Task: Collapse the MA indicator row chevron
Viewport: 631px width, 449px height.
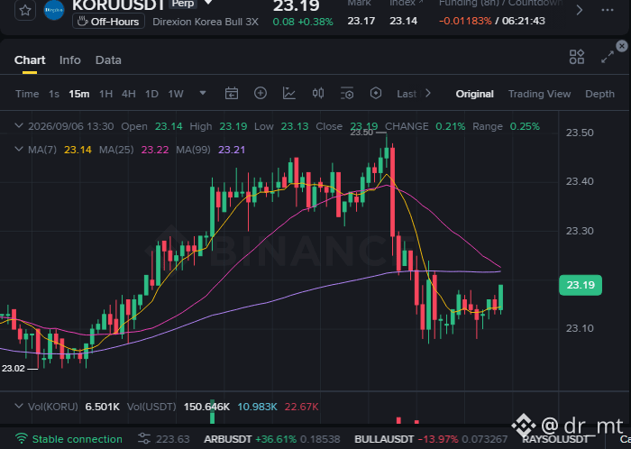Action: click(x=19, y=150)
